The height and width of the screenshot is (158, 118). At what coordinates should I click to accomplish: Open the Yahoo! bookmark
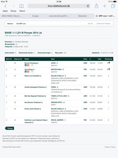click(x=22, y=11)
